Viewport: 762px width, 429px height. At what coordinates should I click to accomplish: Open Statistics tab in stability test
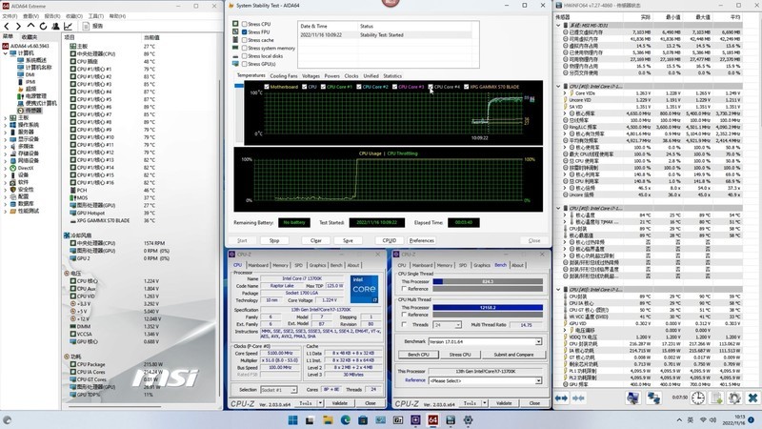[x=392, y=76]
